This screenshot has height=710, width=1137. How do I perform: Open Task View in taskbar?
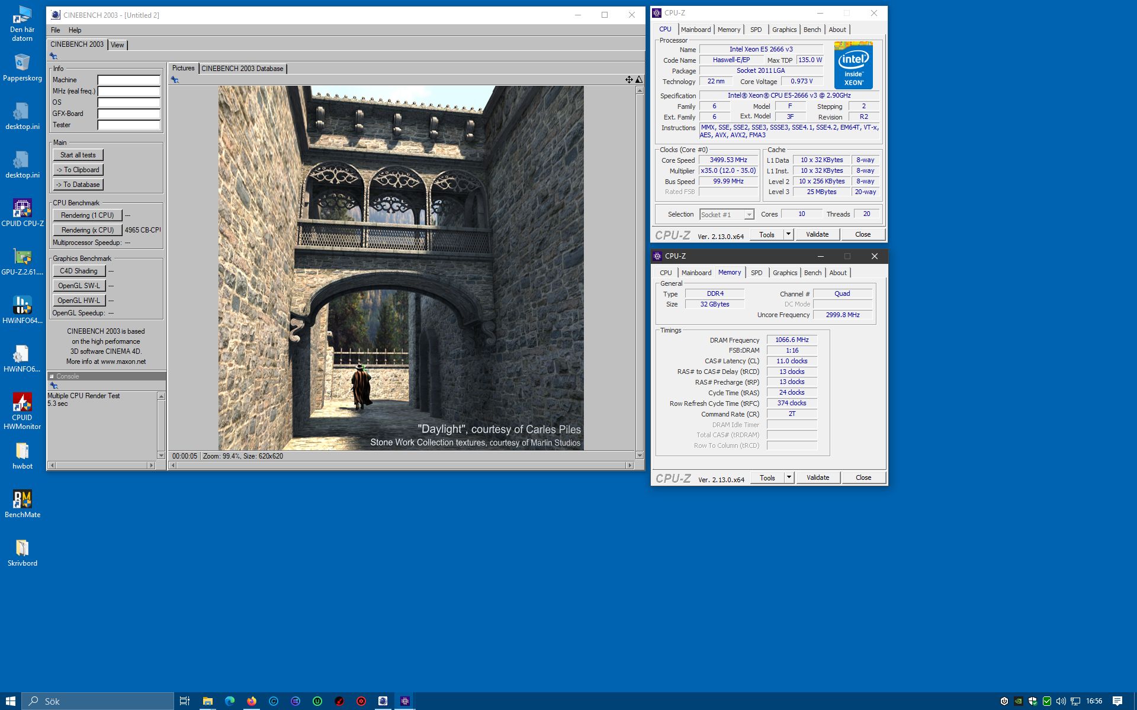185,701
